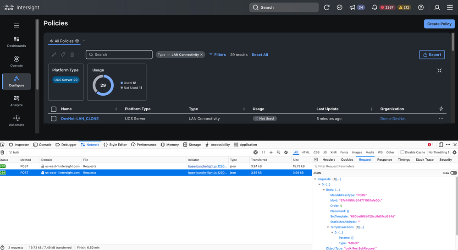Collapse the first '0: {...}' node under Requests
458x250 pixels.
(319, 185)
